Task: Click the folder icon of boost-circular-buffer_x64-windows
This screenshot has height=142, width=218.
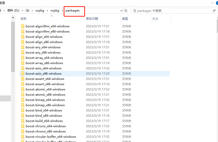Action: [23, 137]
